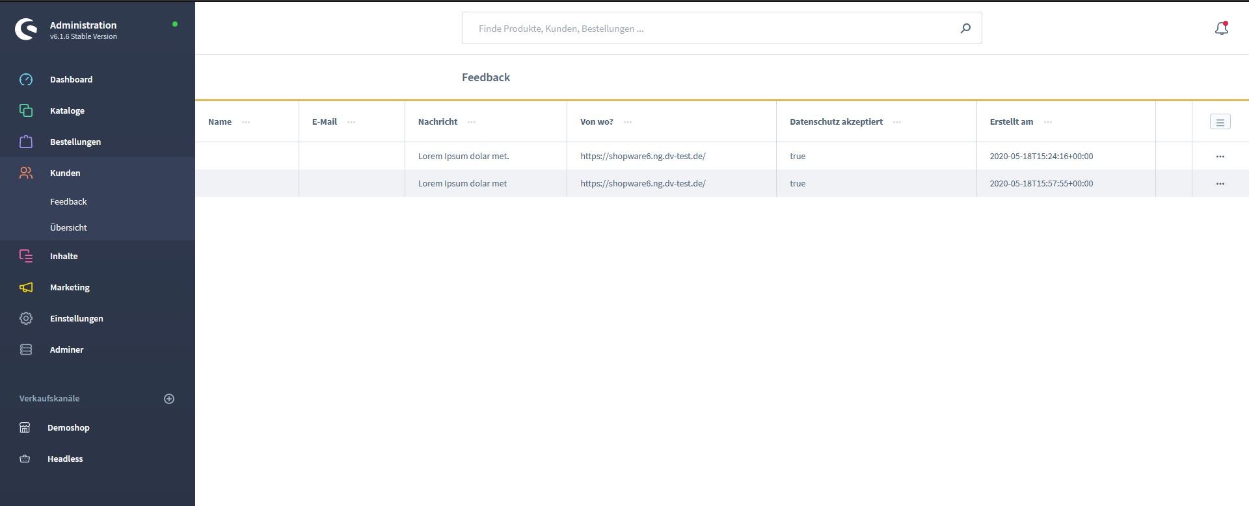This screenshot has width=1249, height=506.
Task: Open E-Mail column options menu
Action: 351,121
